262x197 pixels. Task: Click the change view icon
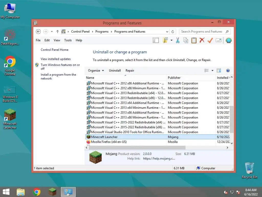206,71
